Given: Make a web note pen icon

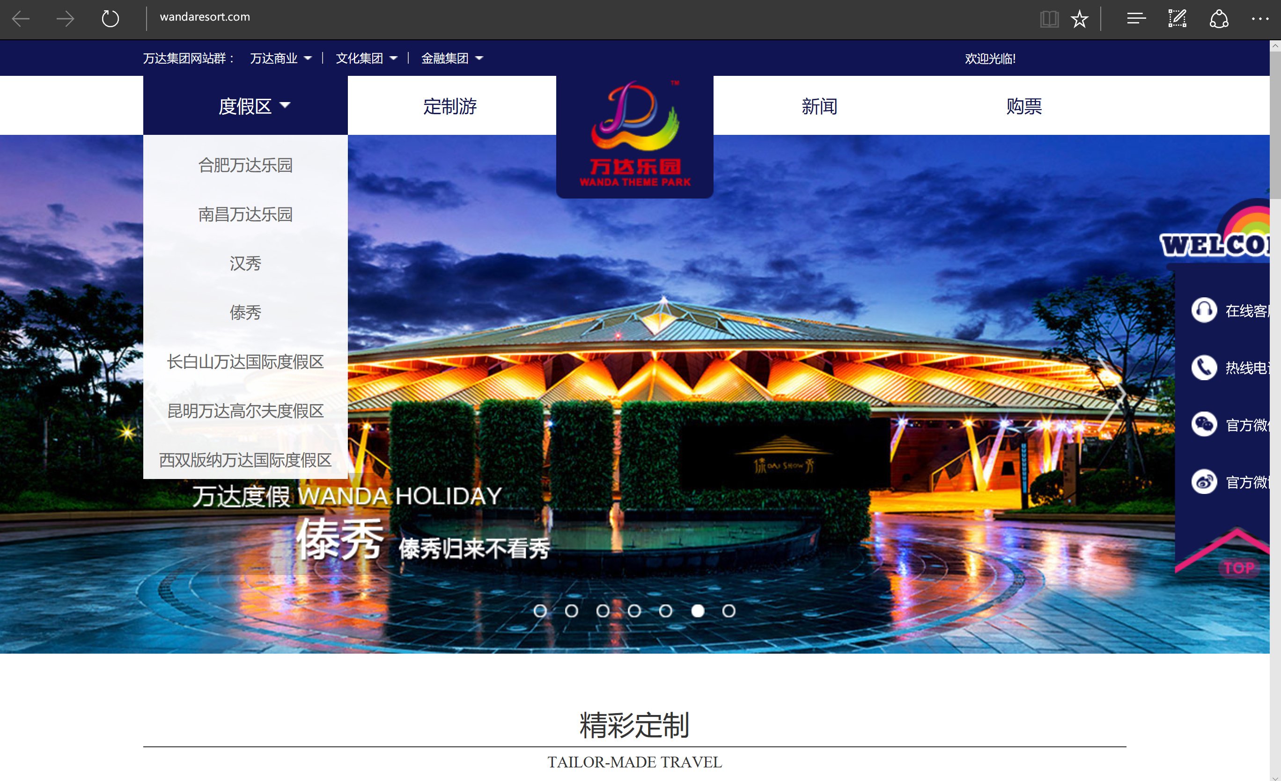Looking at the screenshot, I should pos(1177,19).
